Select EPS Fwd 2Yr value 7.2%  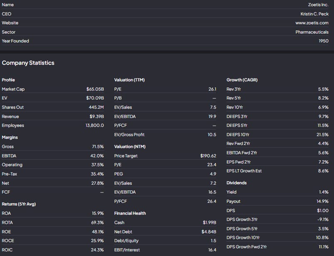click(x=323, y=162)
